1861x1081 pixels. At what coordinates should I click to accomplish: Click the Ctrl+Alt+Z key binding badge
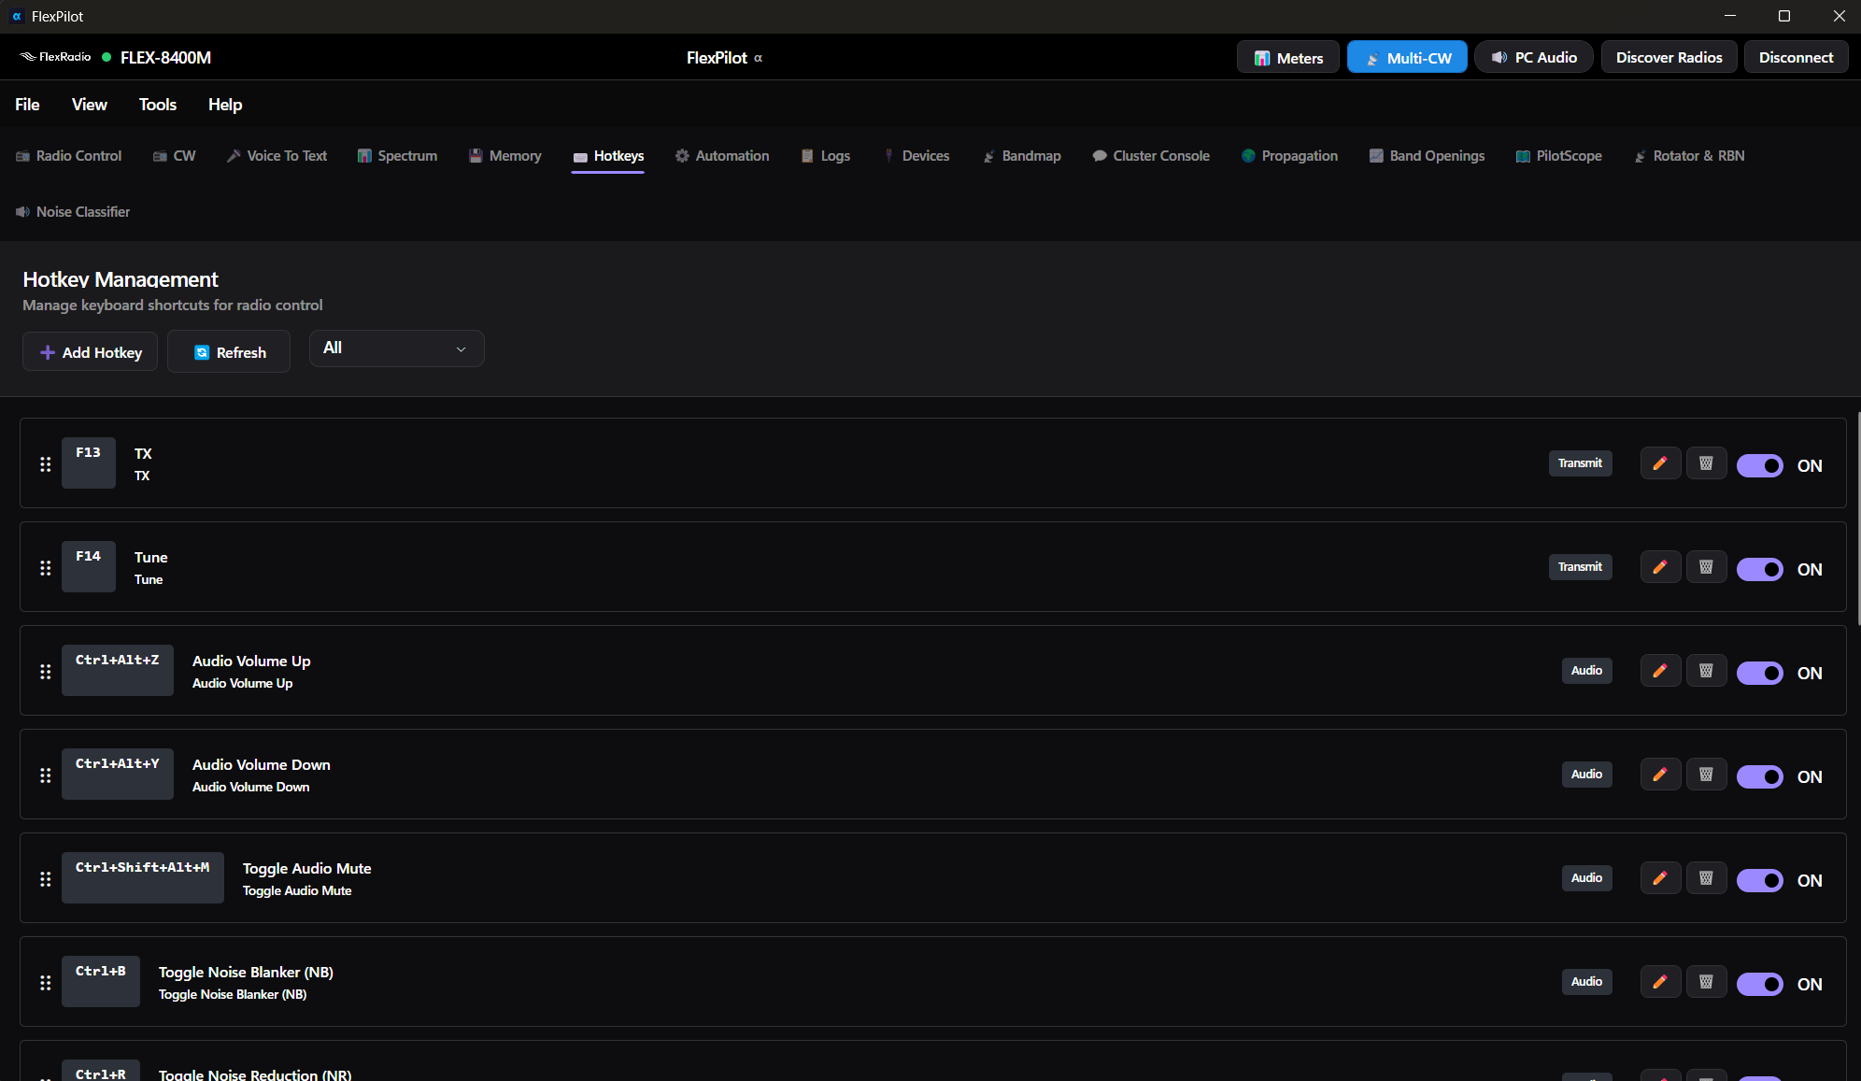pyautogui.click(x=118, y=670)
